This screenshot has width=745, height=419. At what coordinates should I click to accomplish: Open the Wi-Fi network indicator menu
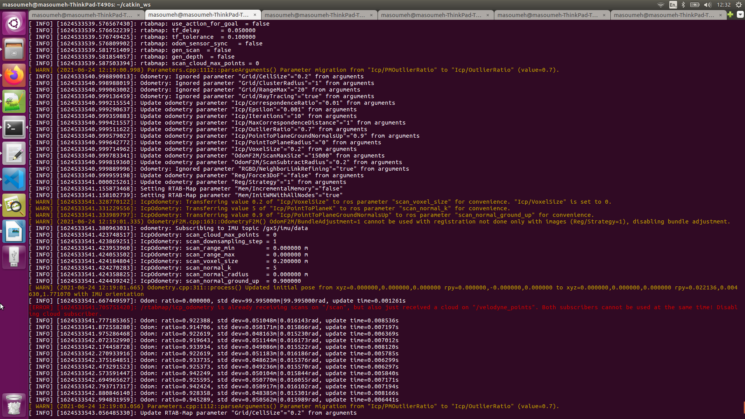660,5
